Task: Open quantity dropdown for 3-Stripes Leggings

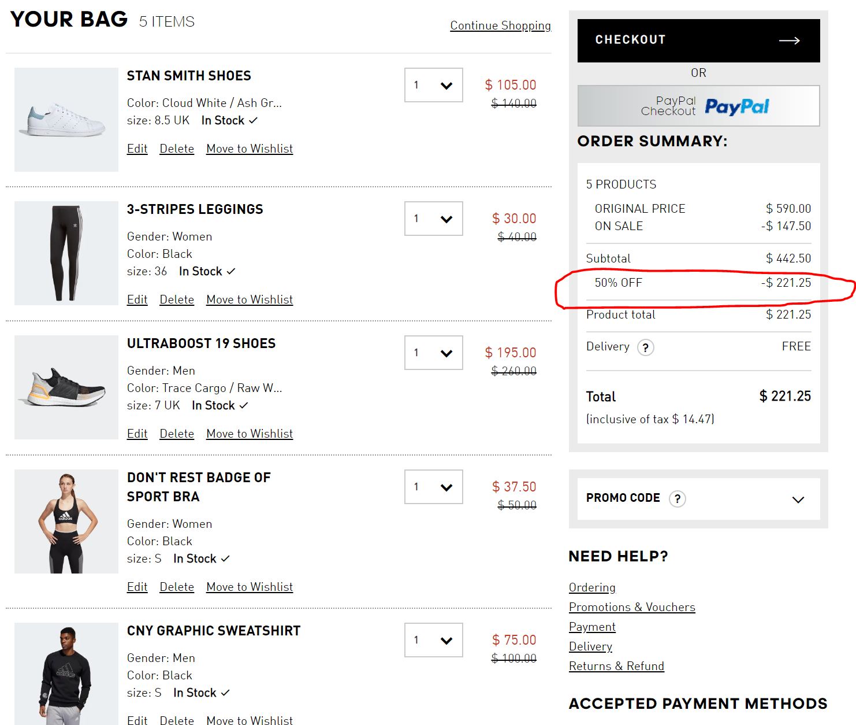Action: pos(434,219)
